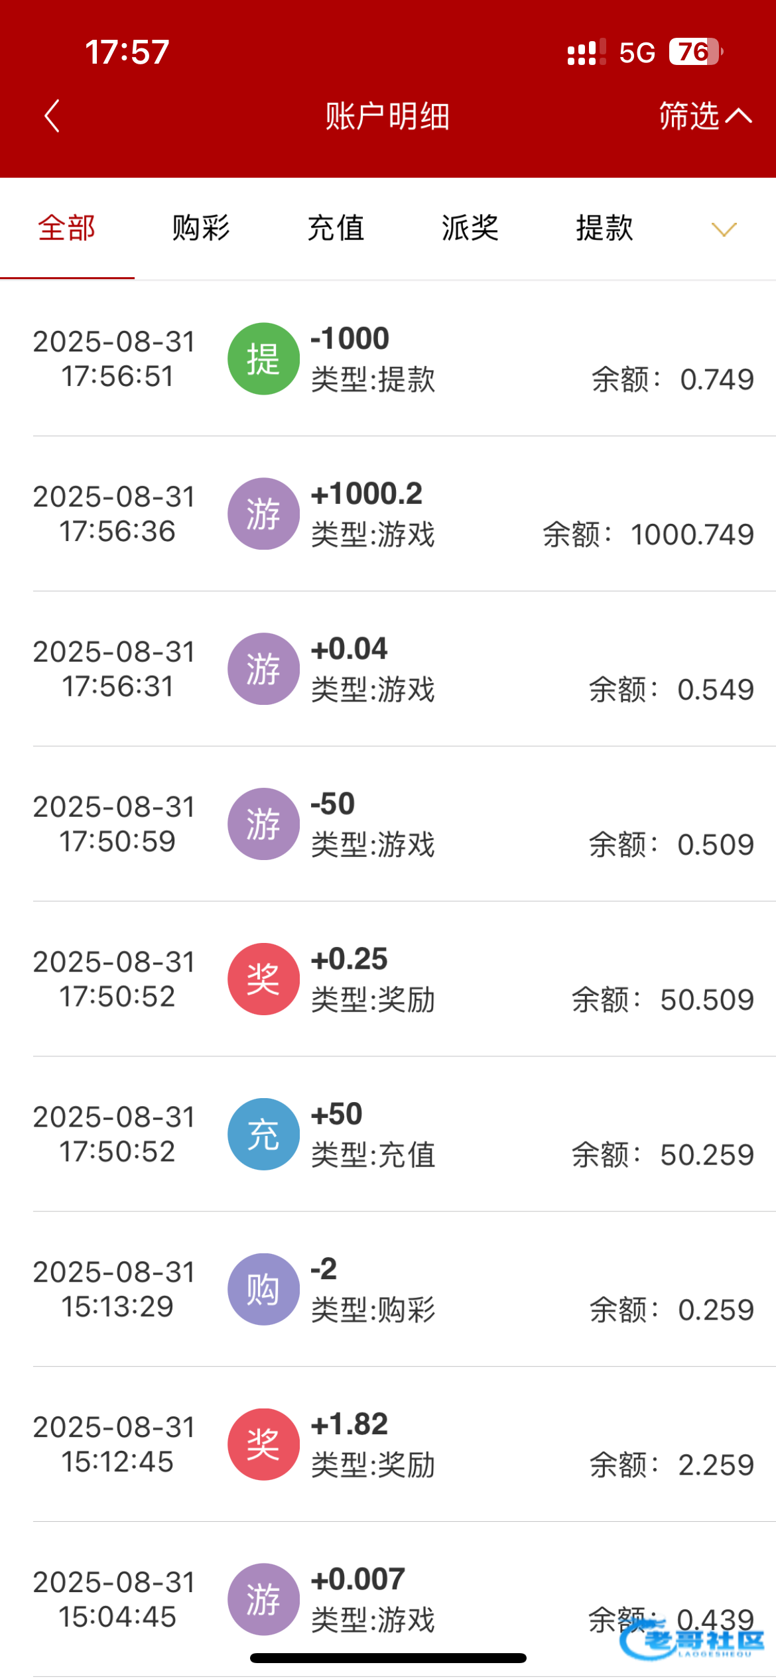This screenshot has width=776, height=1679.
Task: Switch to the 购彩 tab
Action: (x=201, y=228)
